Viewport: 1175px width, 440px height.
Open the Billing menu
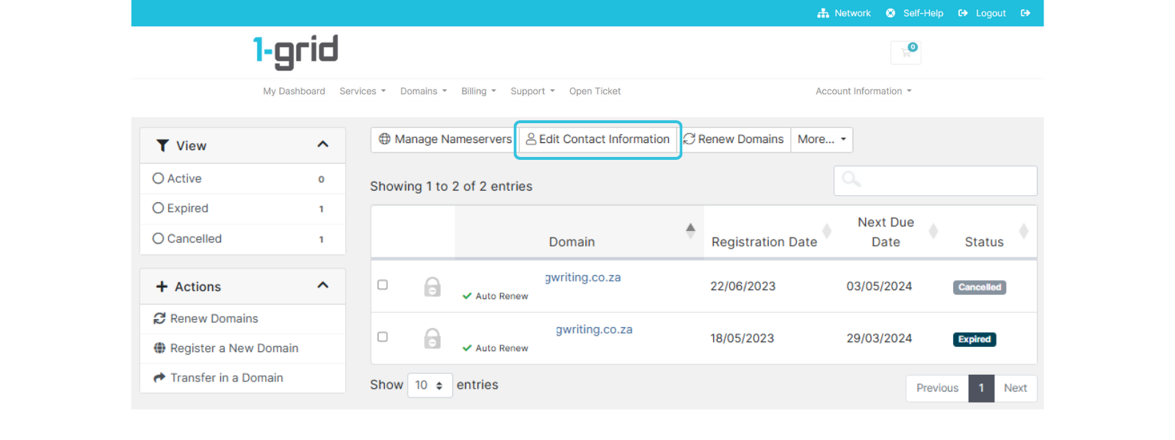(x=478, y=92)
